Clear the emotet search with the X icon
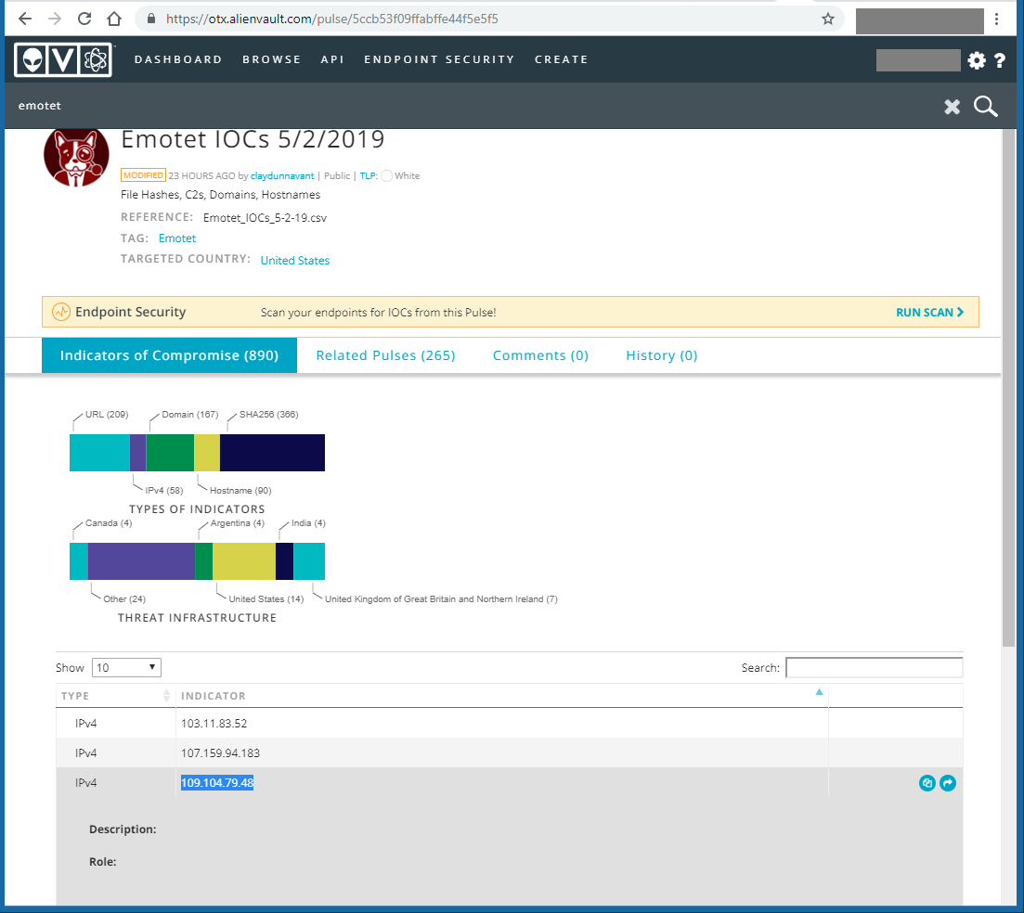 [x=953, y=107]
